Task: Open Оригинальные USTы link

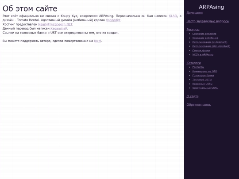Action: pos(205,88)
